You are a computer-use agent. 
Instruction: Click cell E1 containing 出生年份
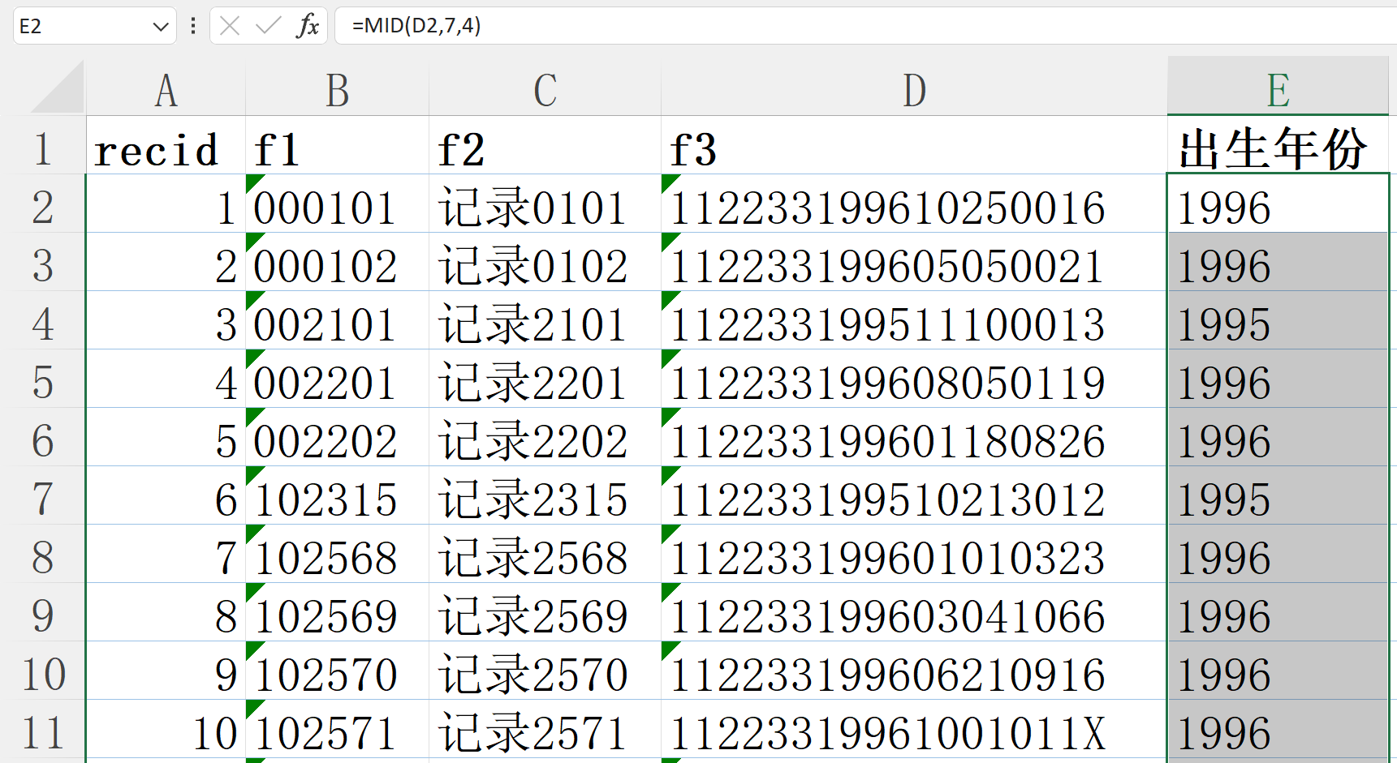[1276, 149]
